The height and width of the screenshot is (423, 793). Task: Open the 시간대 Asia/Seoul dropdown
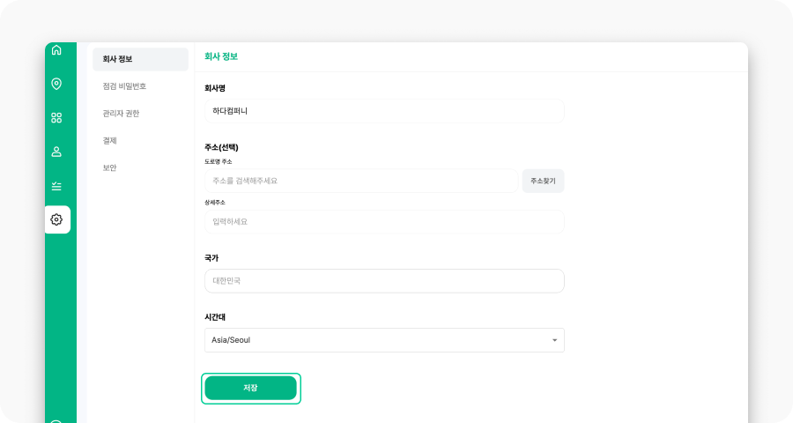pyautogui.click(x=384, y=340)
